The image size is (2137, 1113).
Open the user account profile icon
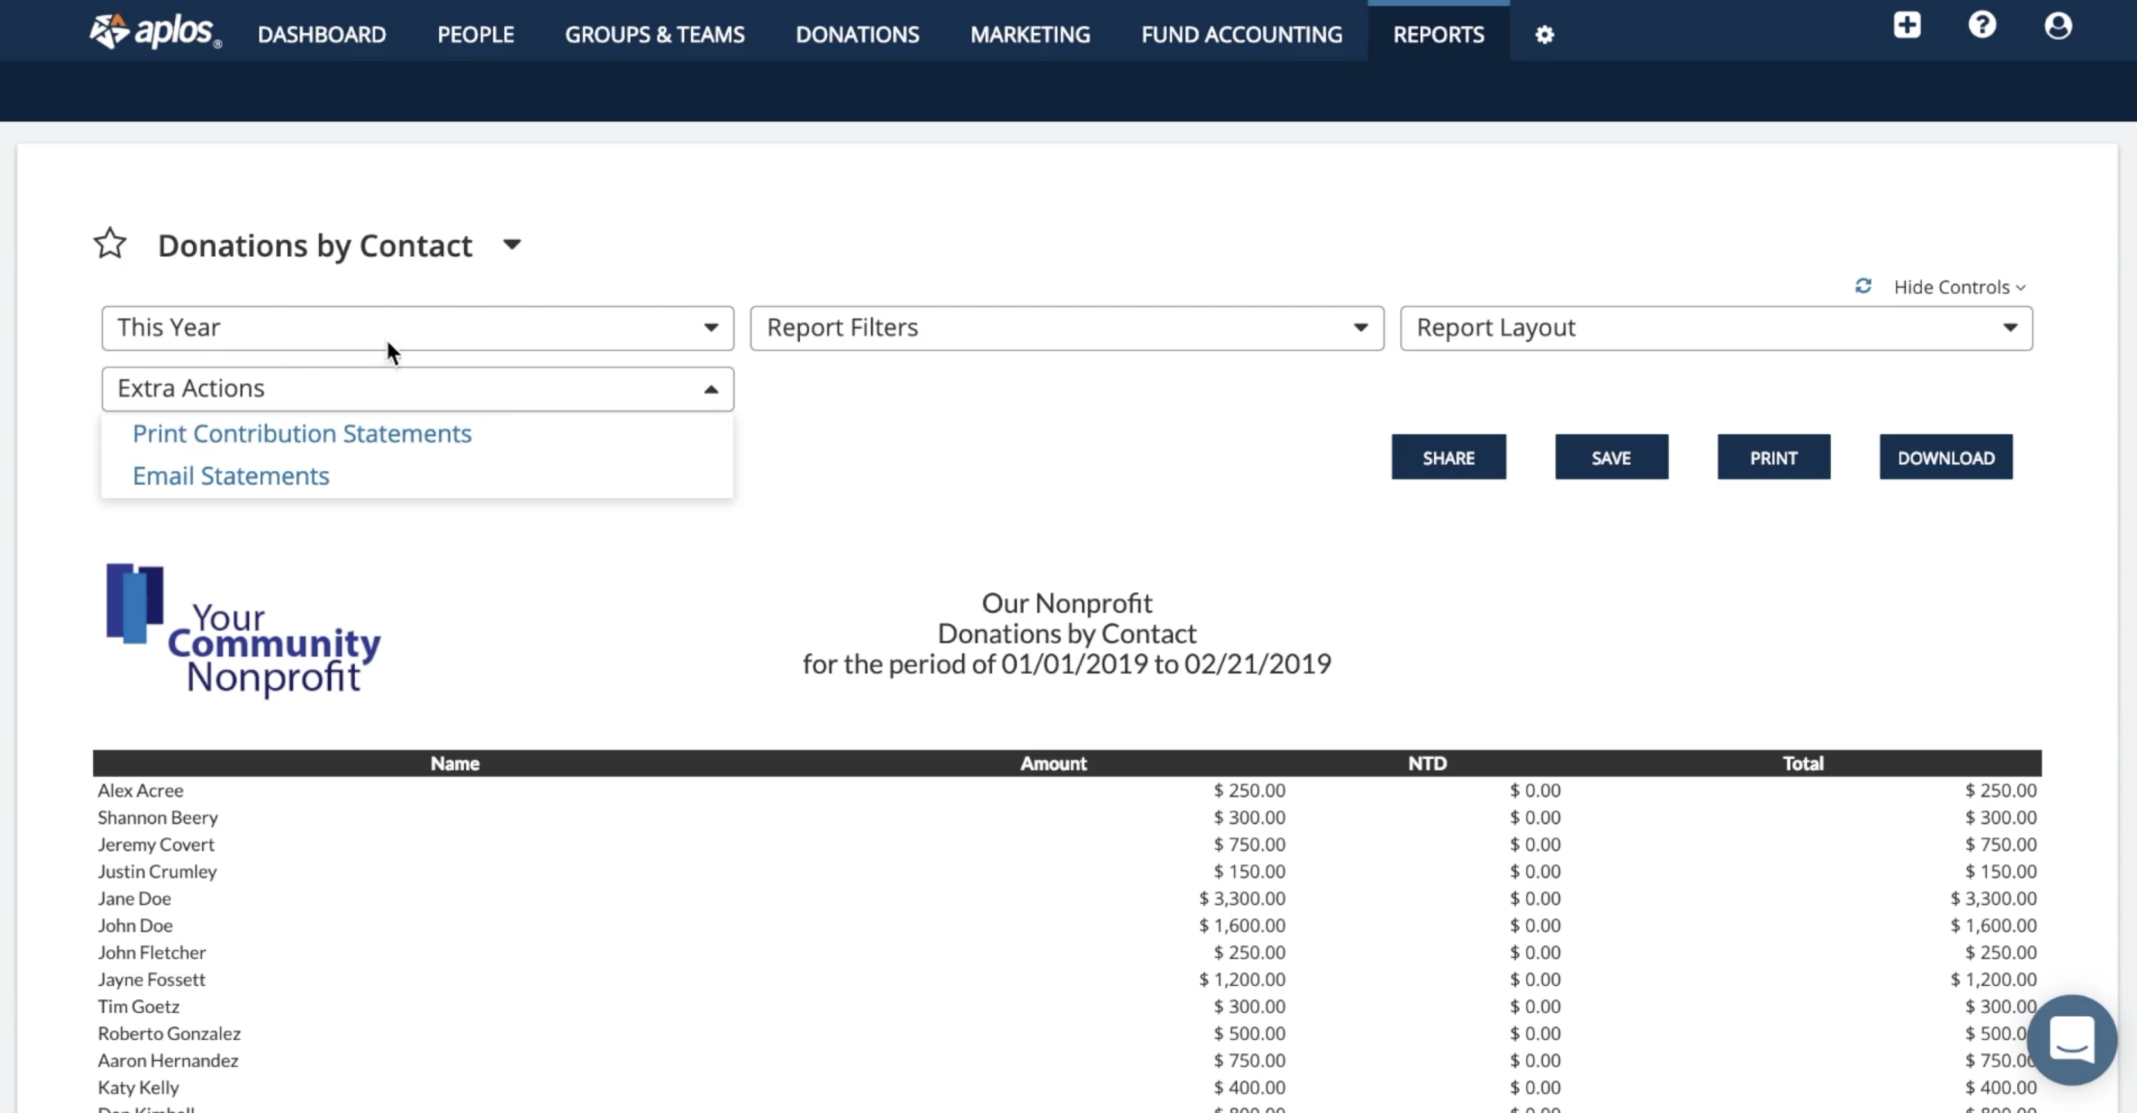[2057, 25]
